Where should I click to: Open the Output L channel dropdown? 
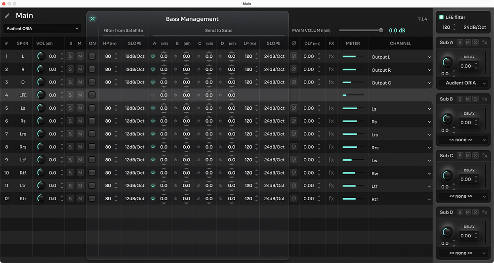(401, 57)
